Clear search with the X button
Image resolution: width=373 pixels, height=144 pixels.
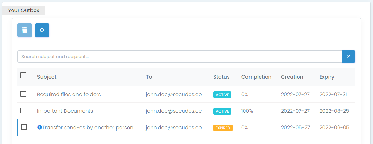click(x=349, y=57)
